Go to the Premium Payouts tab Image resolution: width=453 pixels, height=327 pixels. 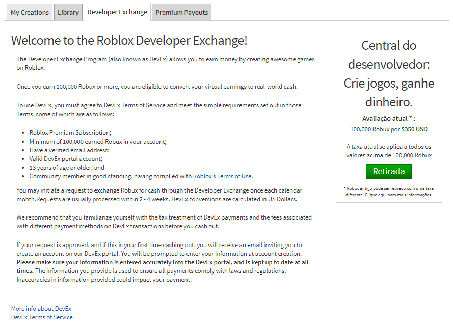(x=182, y=12)
